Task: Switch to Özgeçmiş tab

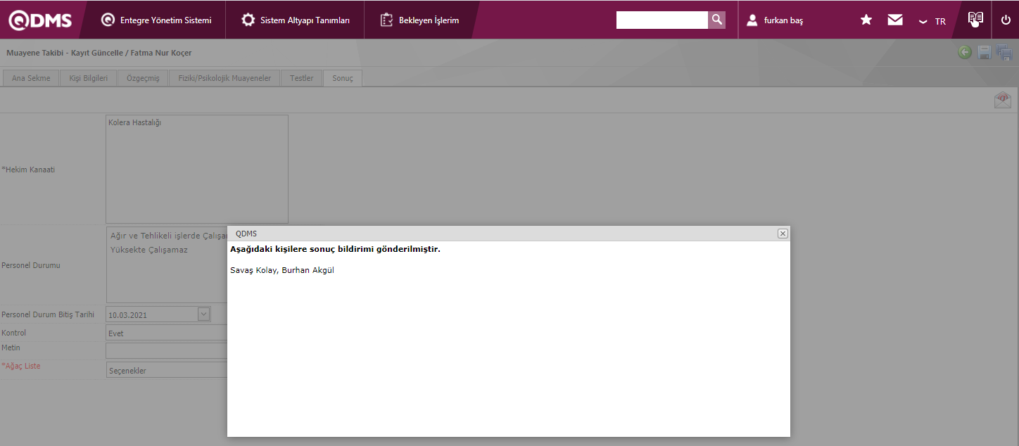Action: [x=143, y=78]
